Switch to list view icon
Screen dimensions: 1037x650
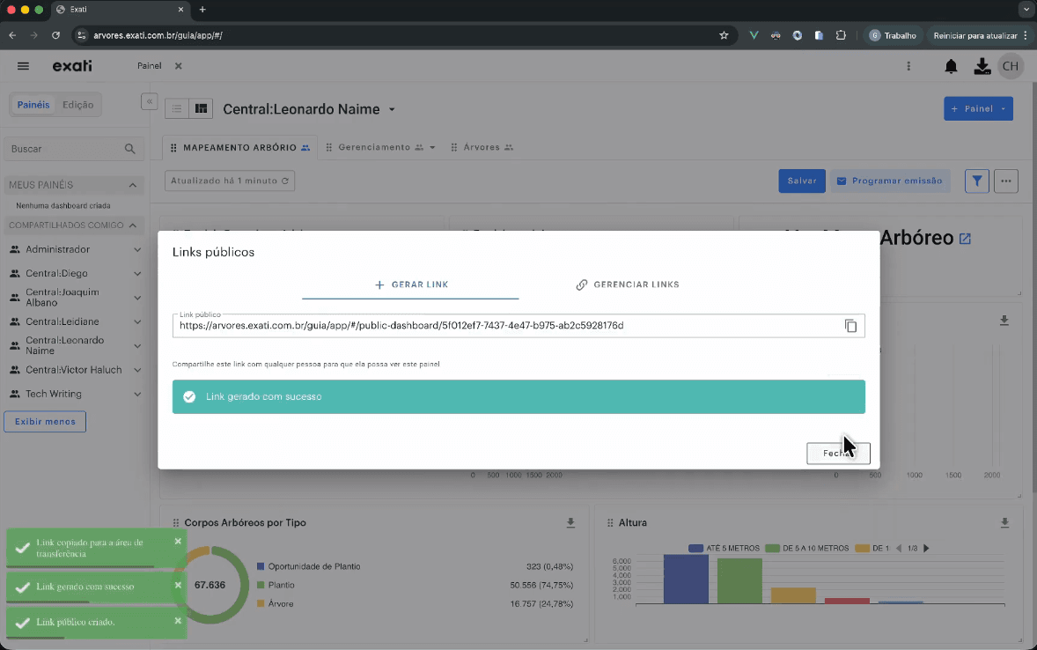[x=177, y=108]
